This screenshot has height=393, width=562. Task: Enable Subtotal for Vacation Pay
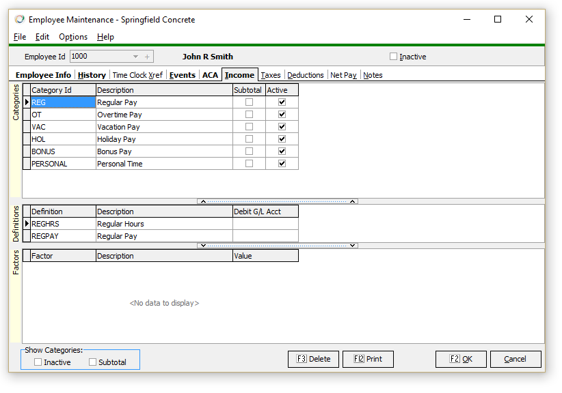point(249,127)
